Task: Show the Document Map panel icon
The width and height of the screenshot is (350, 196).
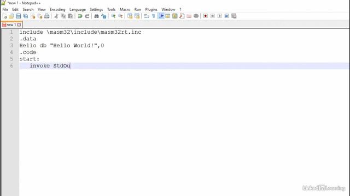Action: pos(175,16)
